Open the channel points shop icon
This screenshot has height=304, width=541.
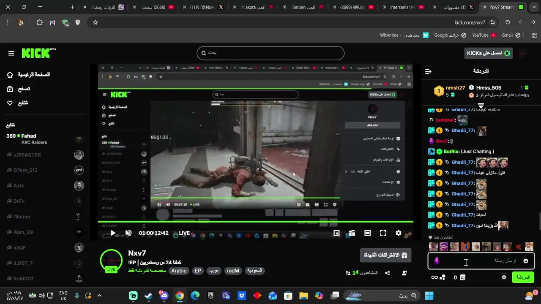[463, 277]
